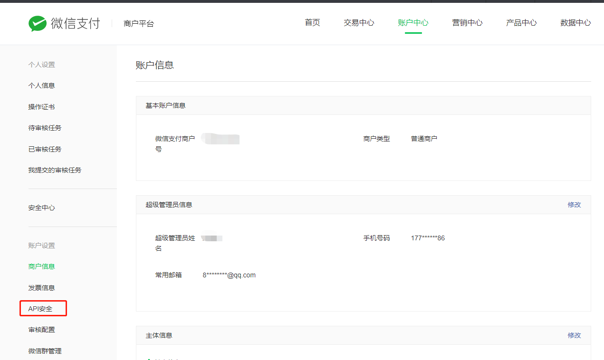Go to 营销中心 tab
The image size is (604, 360).
467,23
